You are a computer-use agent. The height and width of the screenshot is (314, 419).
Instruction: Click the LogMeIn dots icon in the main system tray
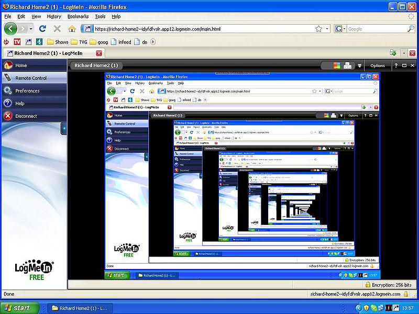(x=395, y=308)
